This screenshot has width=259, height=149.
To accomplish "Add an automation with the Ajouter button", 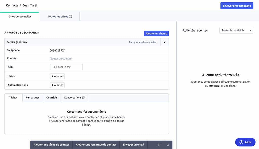I will click(x=57, y=85).
